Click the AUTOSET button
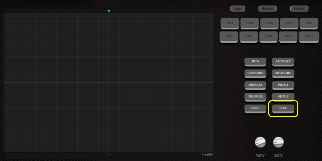Viewport: 322px width, 161px height. pyautogui.click(x=283, y=62)
